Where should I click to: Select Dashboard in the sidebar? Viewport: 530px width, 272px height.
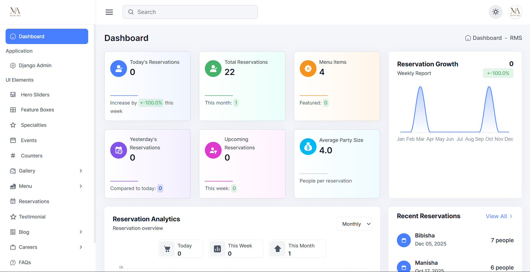click(47, 37)
